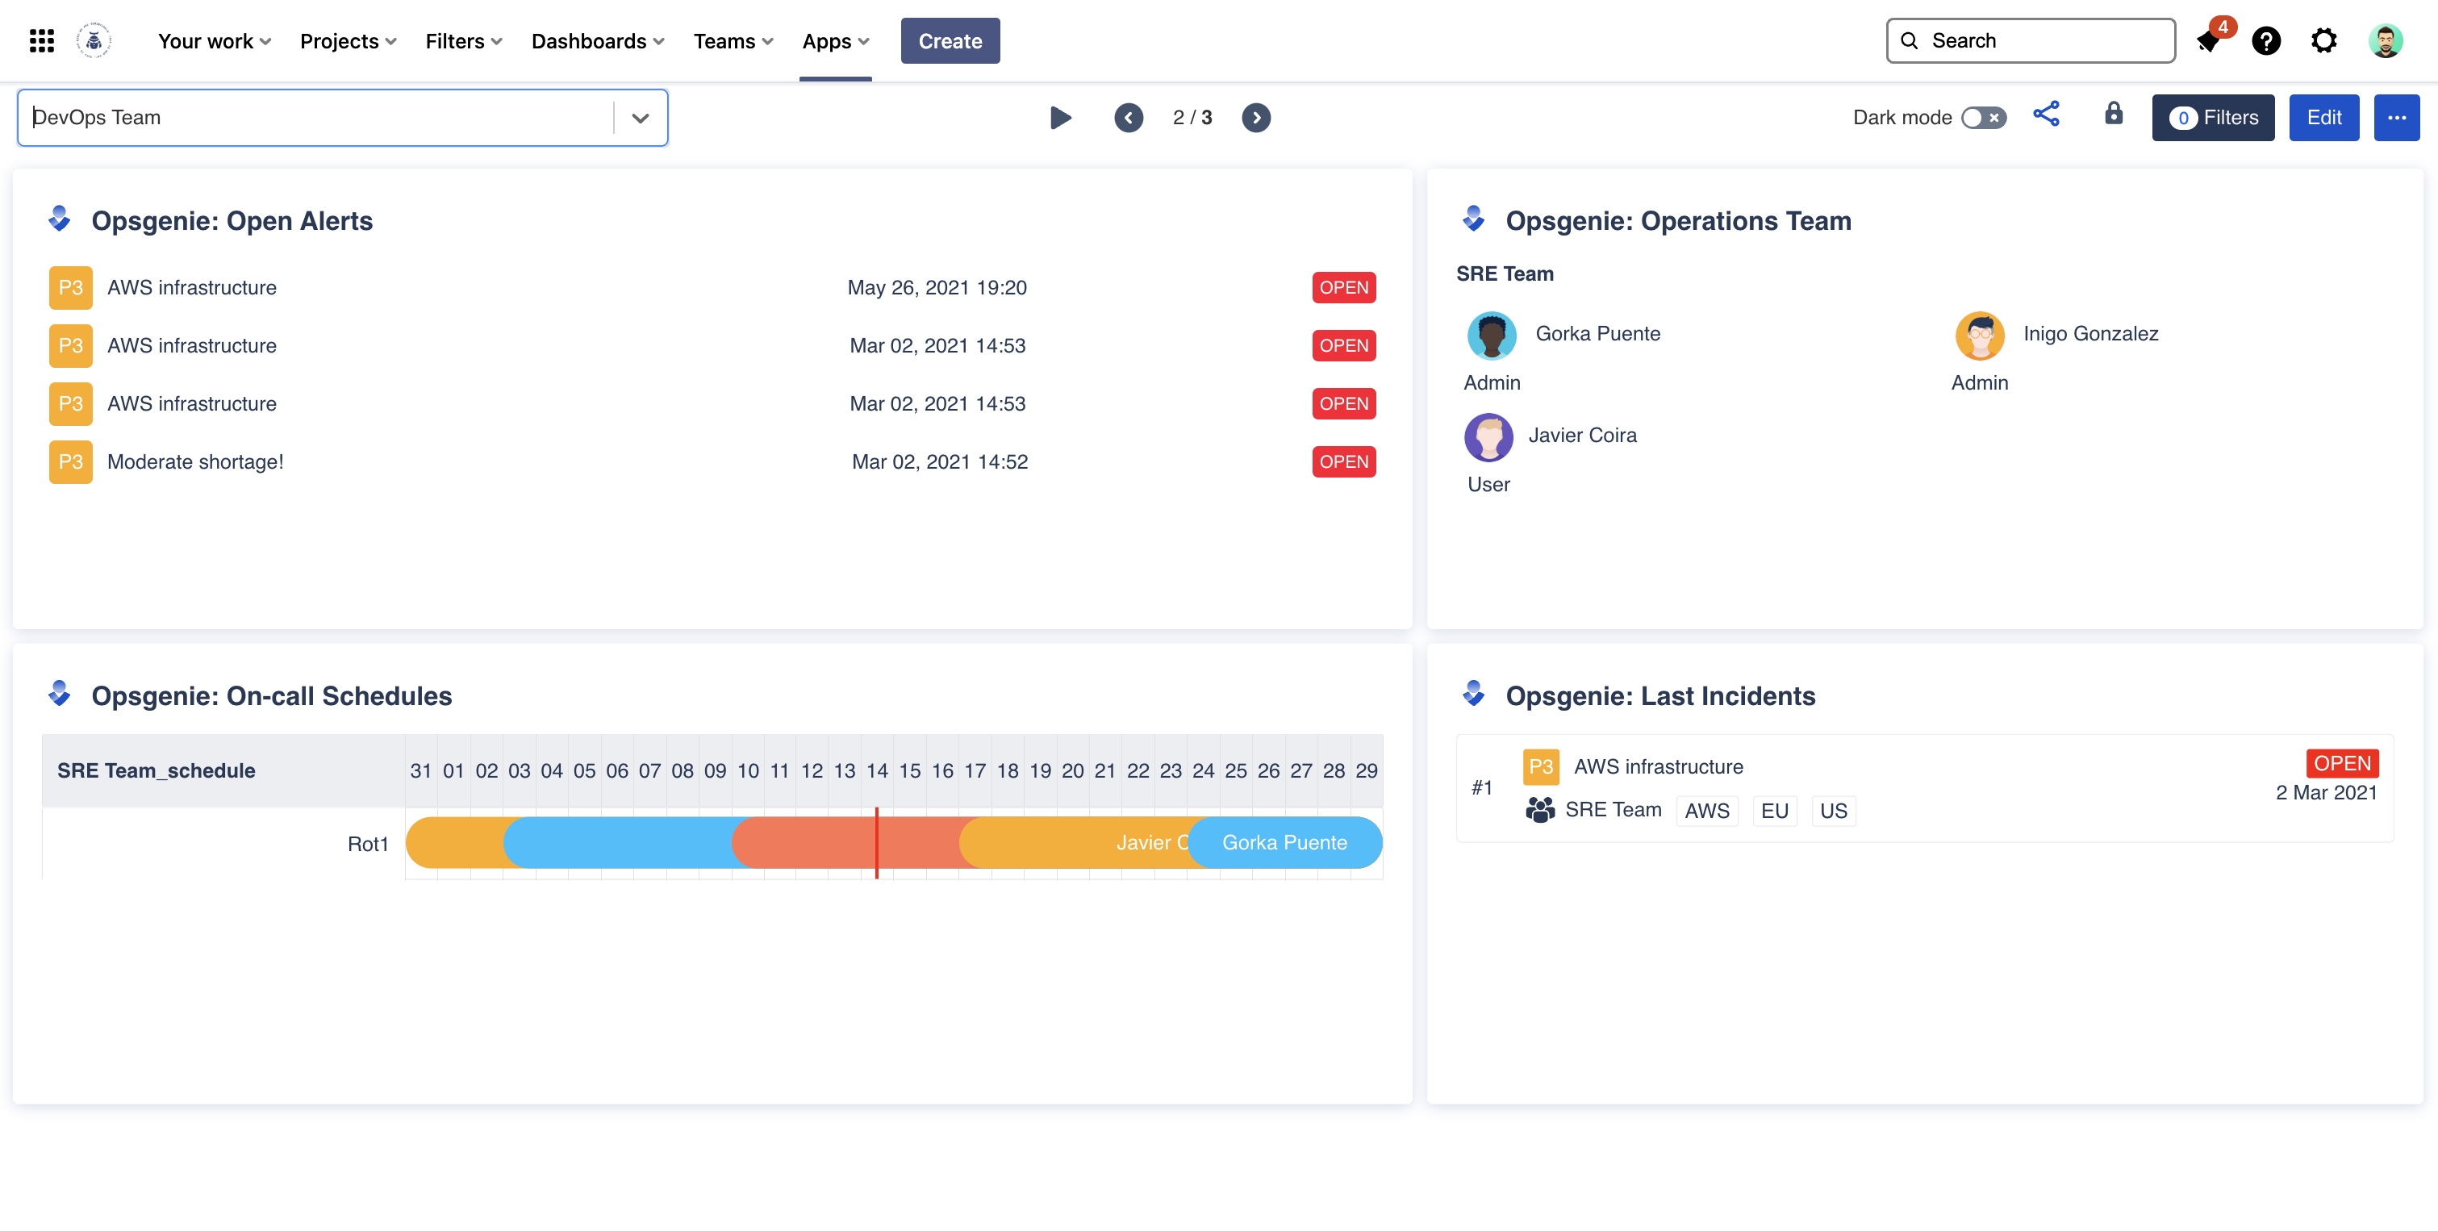Click the share dashboard icon
The width and height of the screenshot is (2438, 1231).
[2046, 115]
